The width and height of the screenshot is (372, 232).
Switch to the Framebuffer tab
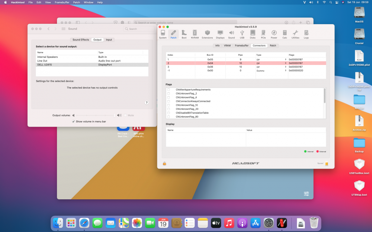click(241, 45)
